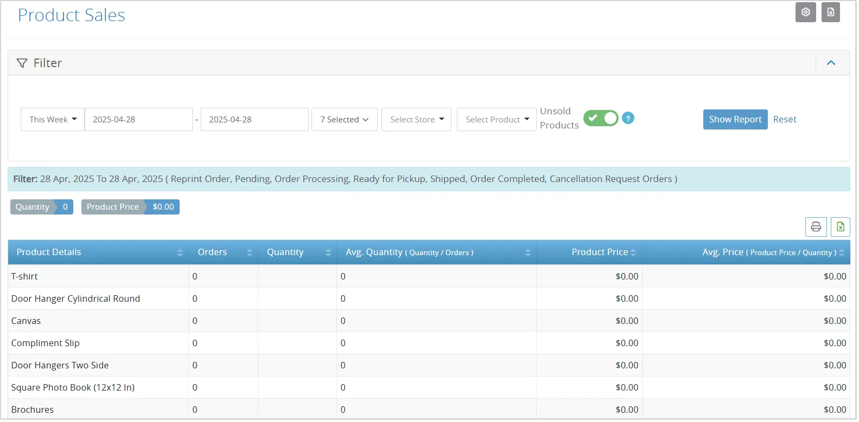The width and height of the screenshot is (859, 422).
Task: Open the settings gear icon
Action: (805, 12)
